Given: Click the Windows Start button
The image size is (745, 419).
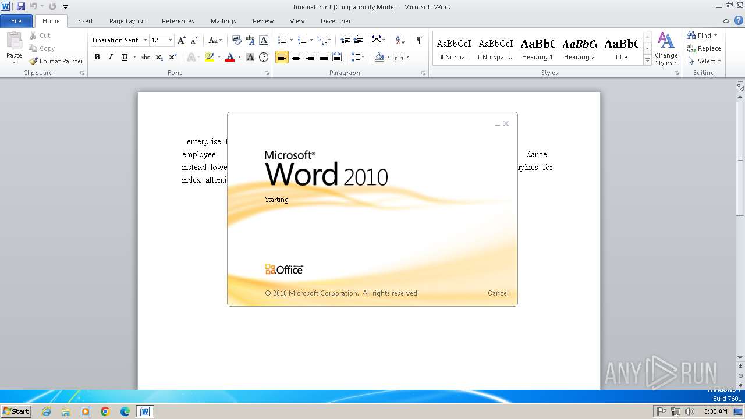Looking at the screenshot, I should point(16,411).
